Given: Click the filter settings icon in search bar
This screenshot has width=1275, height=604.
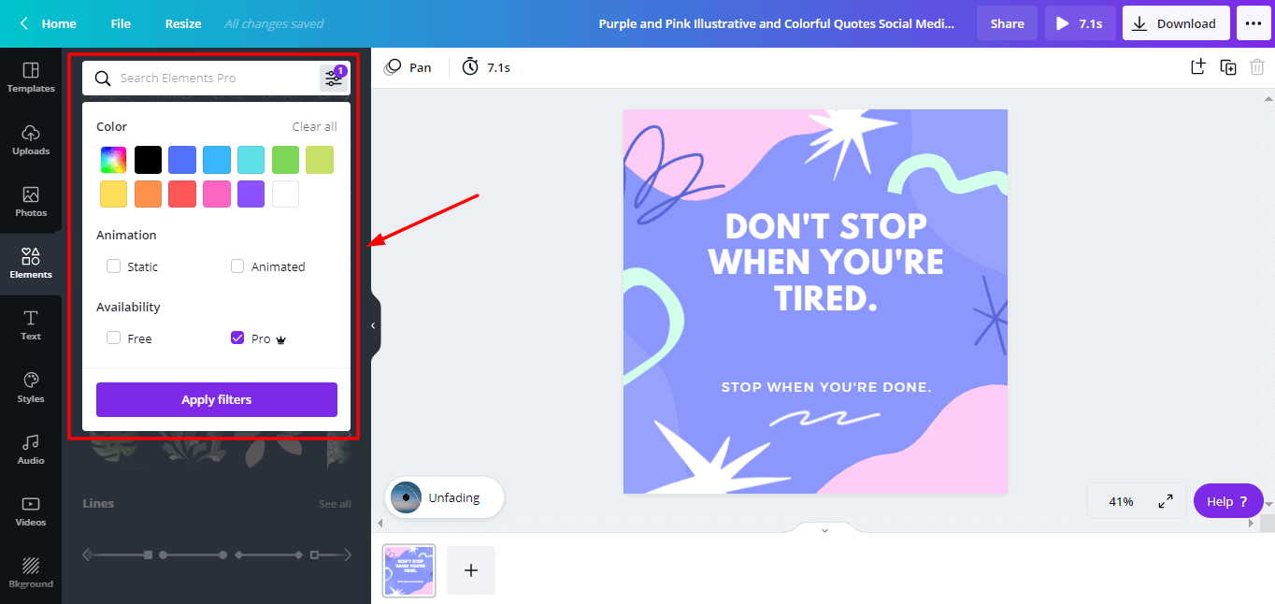Looking at the screenshot, I should [x=334, y=79].
